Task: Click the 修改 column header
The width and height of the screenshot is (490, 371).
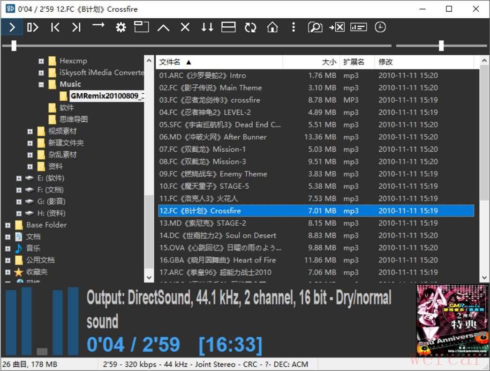Action: pyautogui.click(x=385, y=62)
